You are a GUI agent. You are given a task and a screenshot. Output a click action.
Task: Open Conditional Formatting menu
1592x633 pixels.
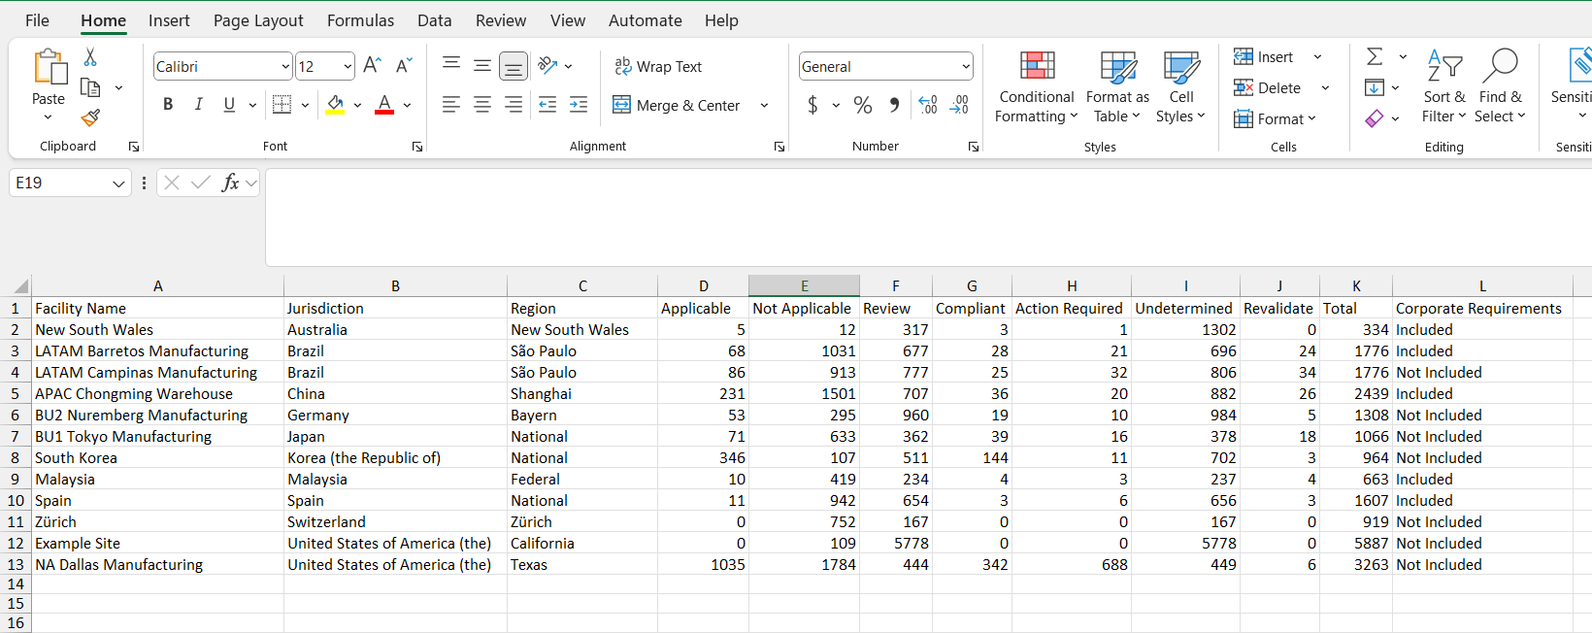1037,88
